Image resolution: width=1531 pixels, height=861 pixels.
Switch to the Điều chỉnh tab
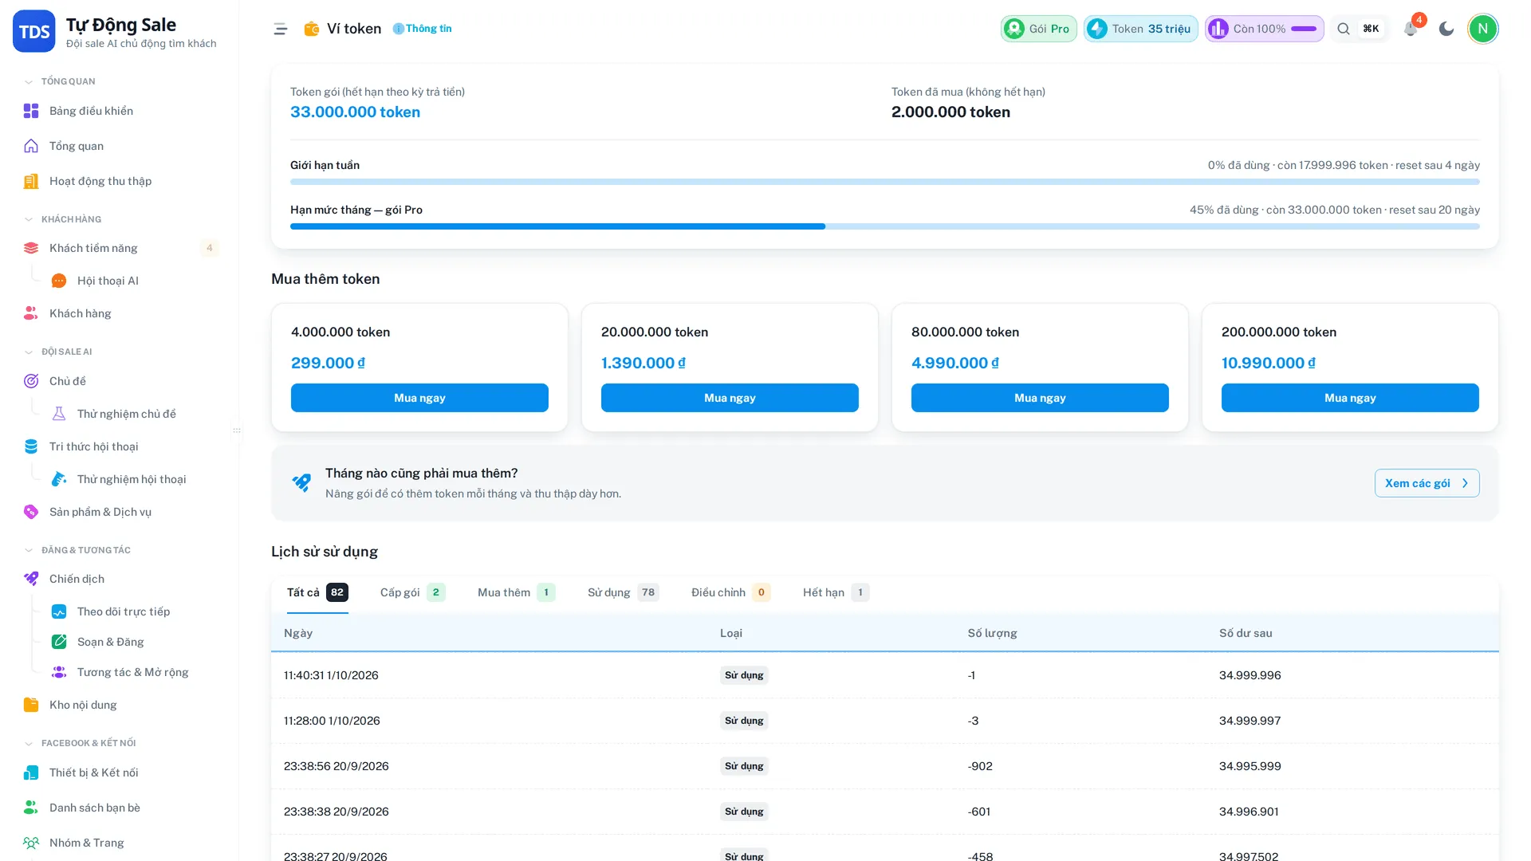[x=730, y=592]
